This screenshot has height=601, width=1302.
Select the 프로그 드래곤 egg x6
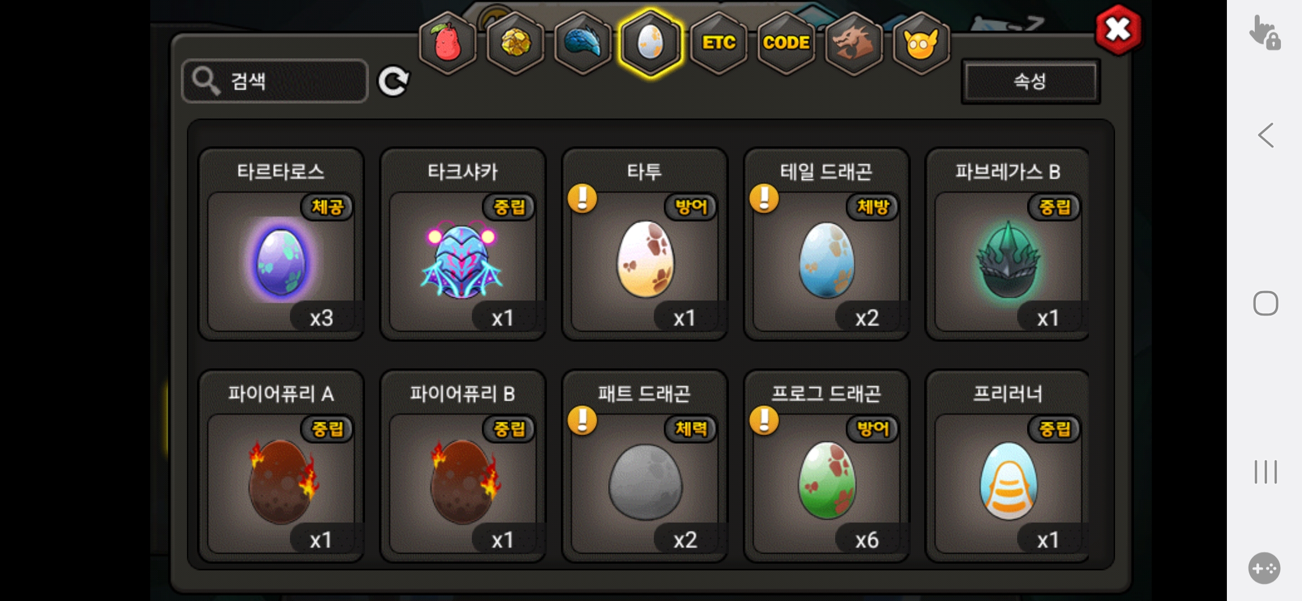tap(826, 466)
